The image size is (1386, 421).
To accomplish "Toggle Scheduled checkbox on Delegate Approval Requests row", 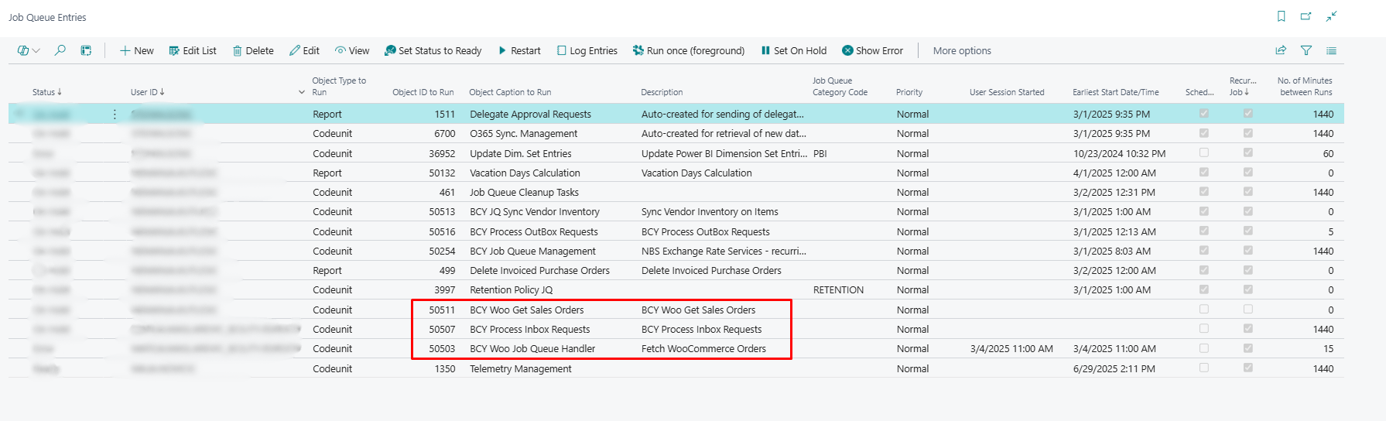I will 1203,114.
